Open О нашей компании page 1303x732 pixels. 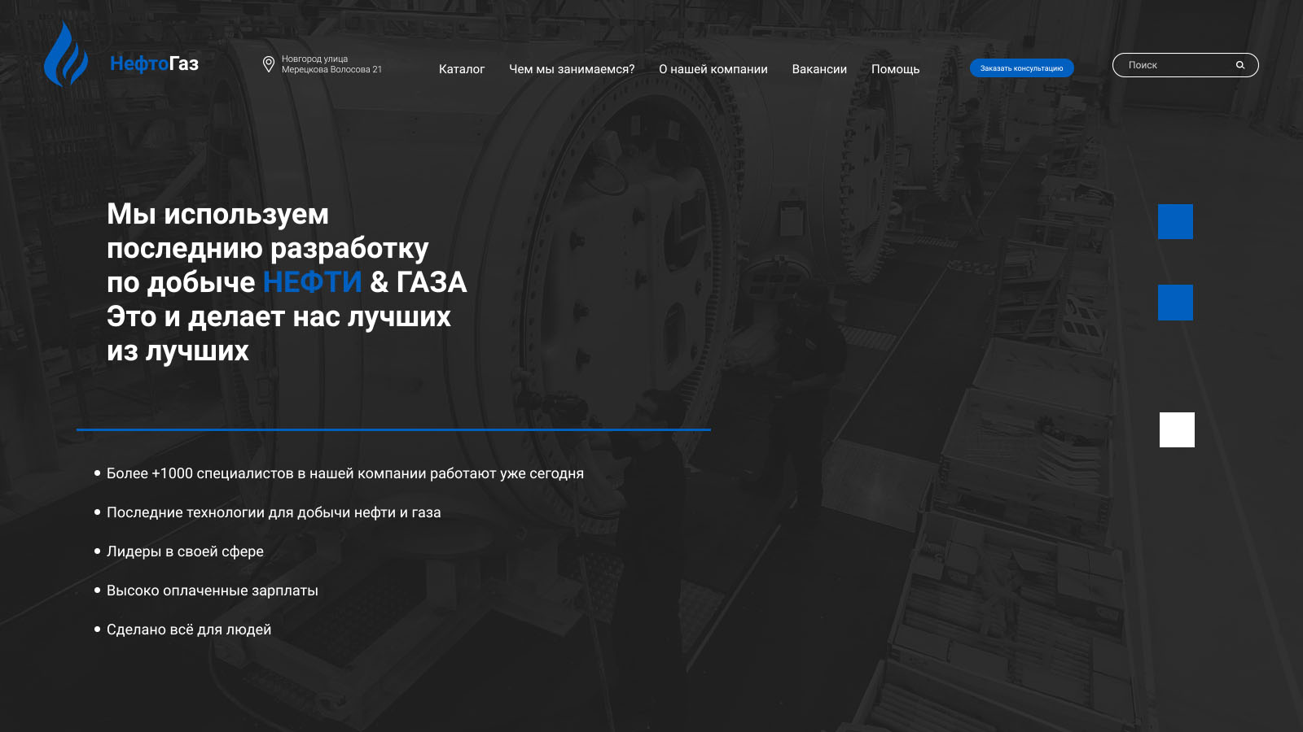[713, 69]
